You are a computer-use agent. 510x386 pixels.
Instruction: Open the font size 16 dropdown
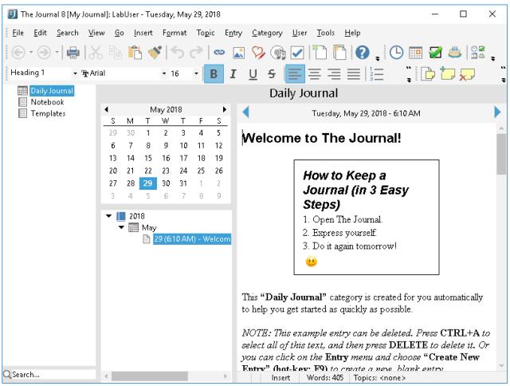(196, 73)
